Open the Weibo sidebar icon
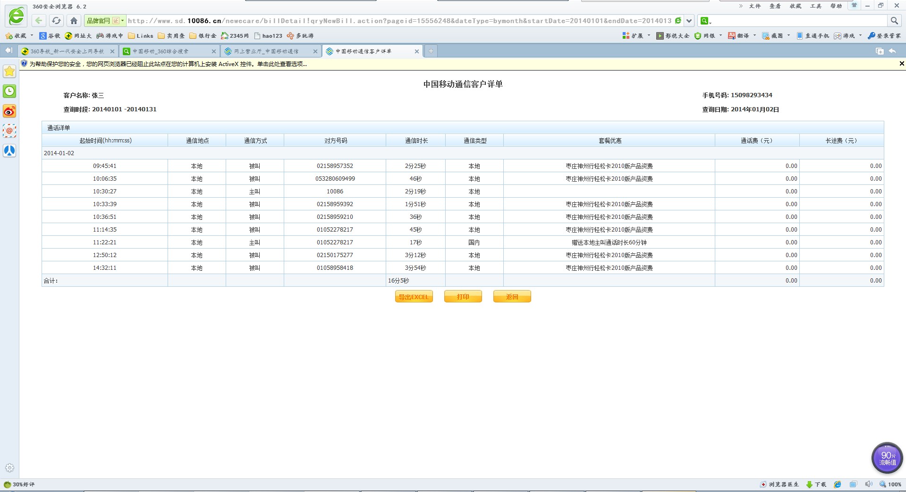The height and width of the screenshot is (492, 906). 9,111
